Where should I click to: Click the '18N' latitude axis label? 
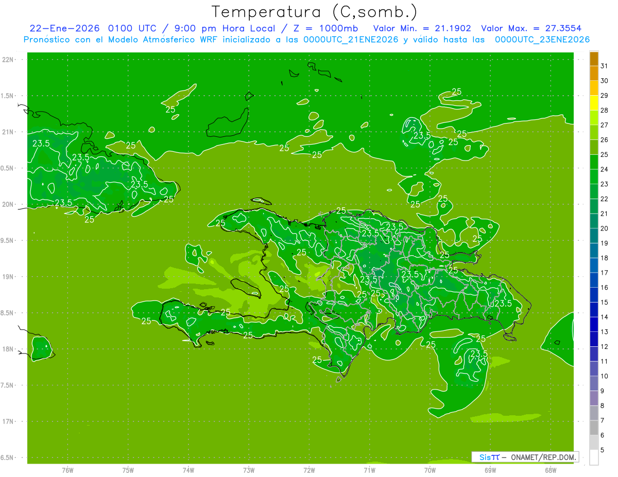(7, 349)
